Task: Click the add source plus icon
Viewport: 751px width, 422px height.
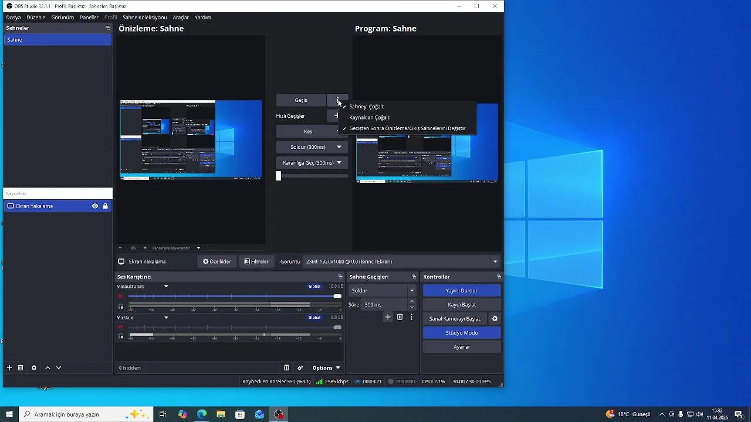Action: point(9,368)
